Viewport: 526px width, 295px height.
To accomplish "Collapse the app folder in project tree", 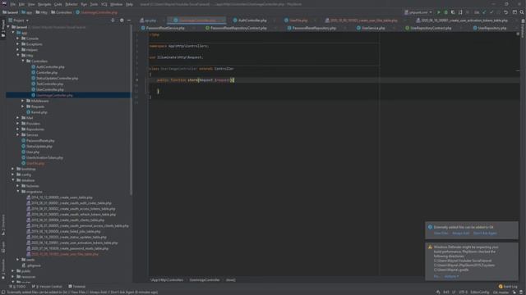I will [14, 33].
